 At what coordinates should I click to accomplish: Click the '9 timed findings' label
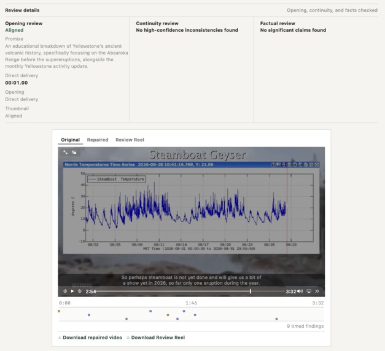coord(305,326)
